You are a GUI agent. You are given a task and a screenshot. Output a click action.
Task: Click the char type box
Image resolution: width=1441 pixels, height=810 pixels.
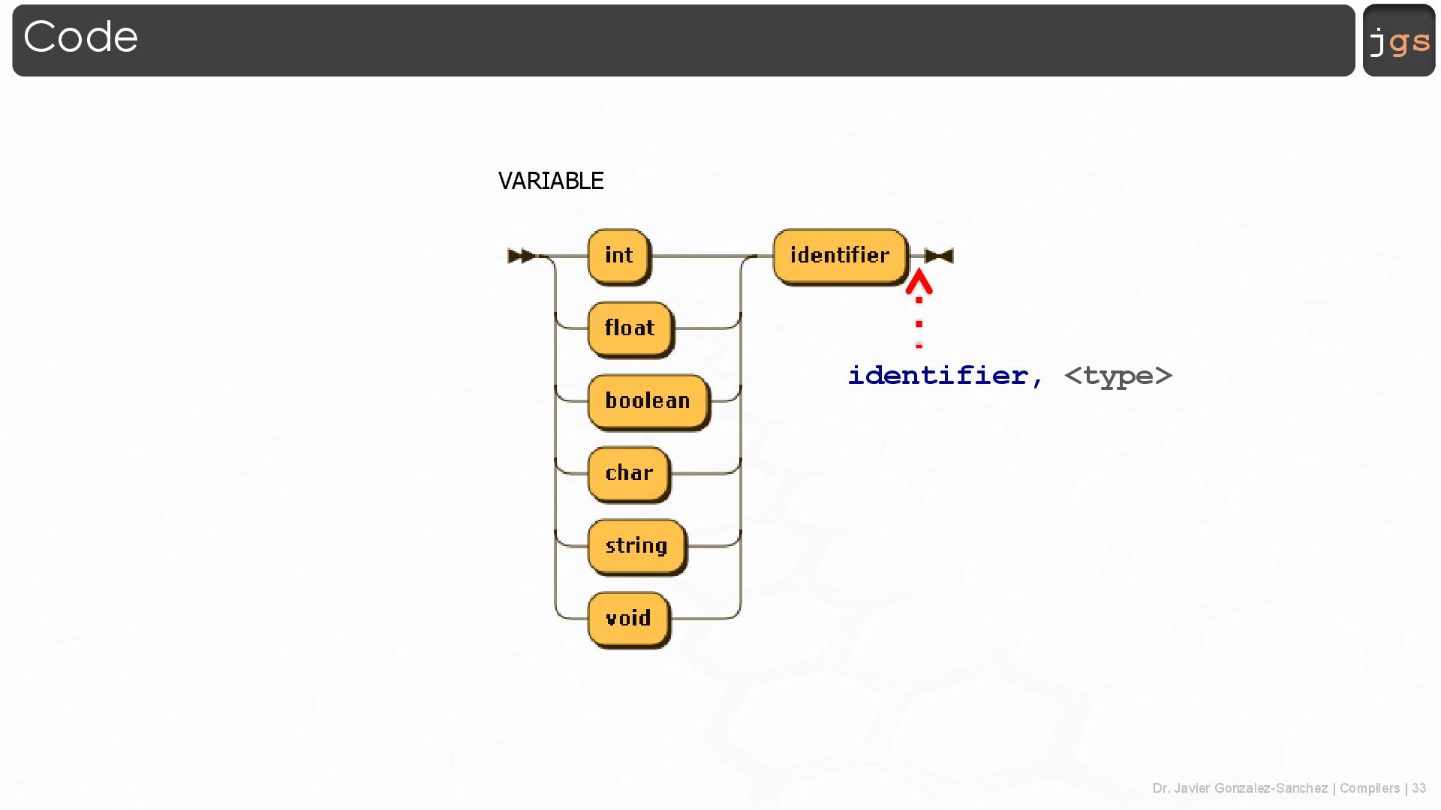(628, 474)
